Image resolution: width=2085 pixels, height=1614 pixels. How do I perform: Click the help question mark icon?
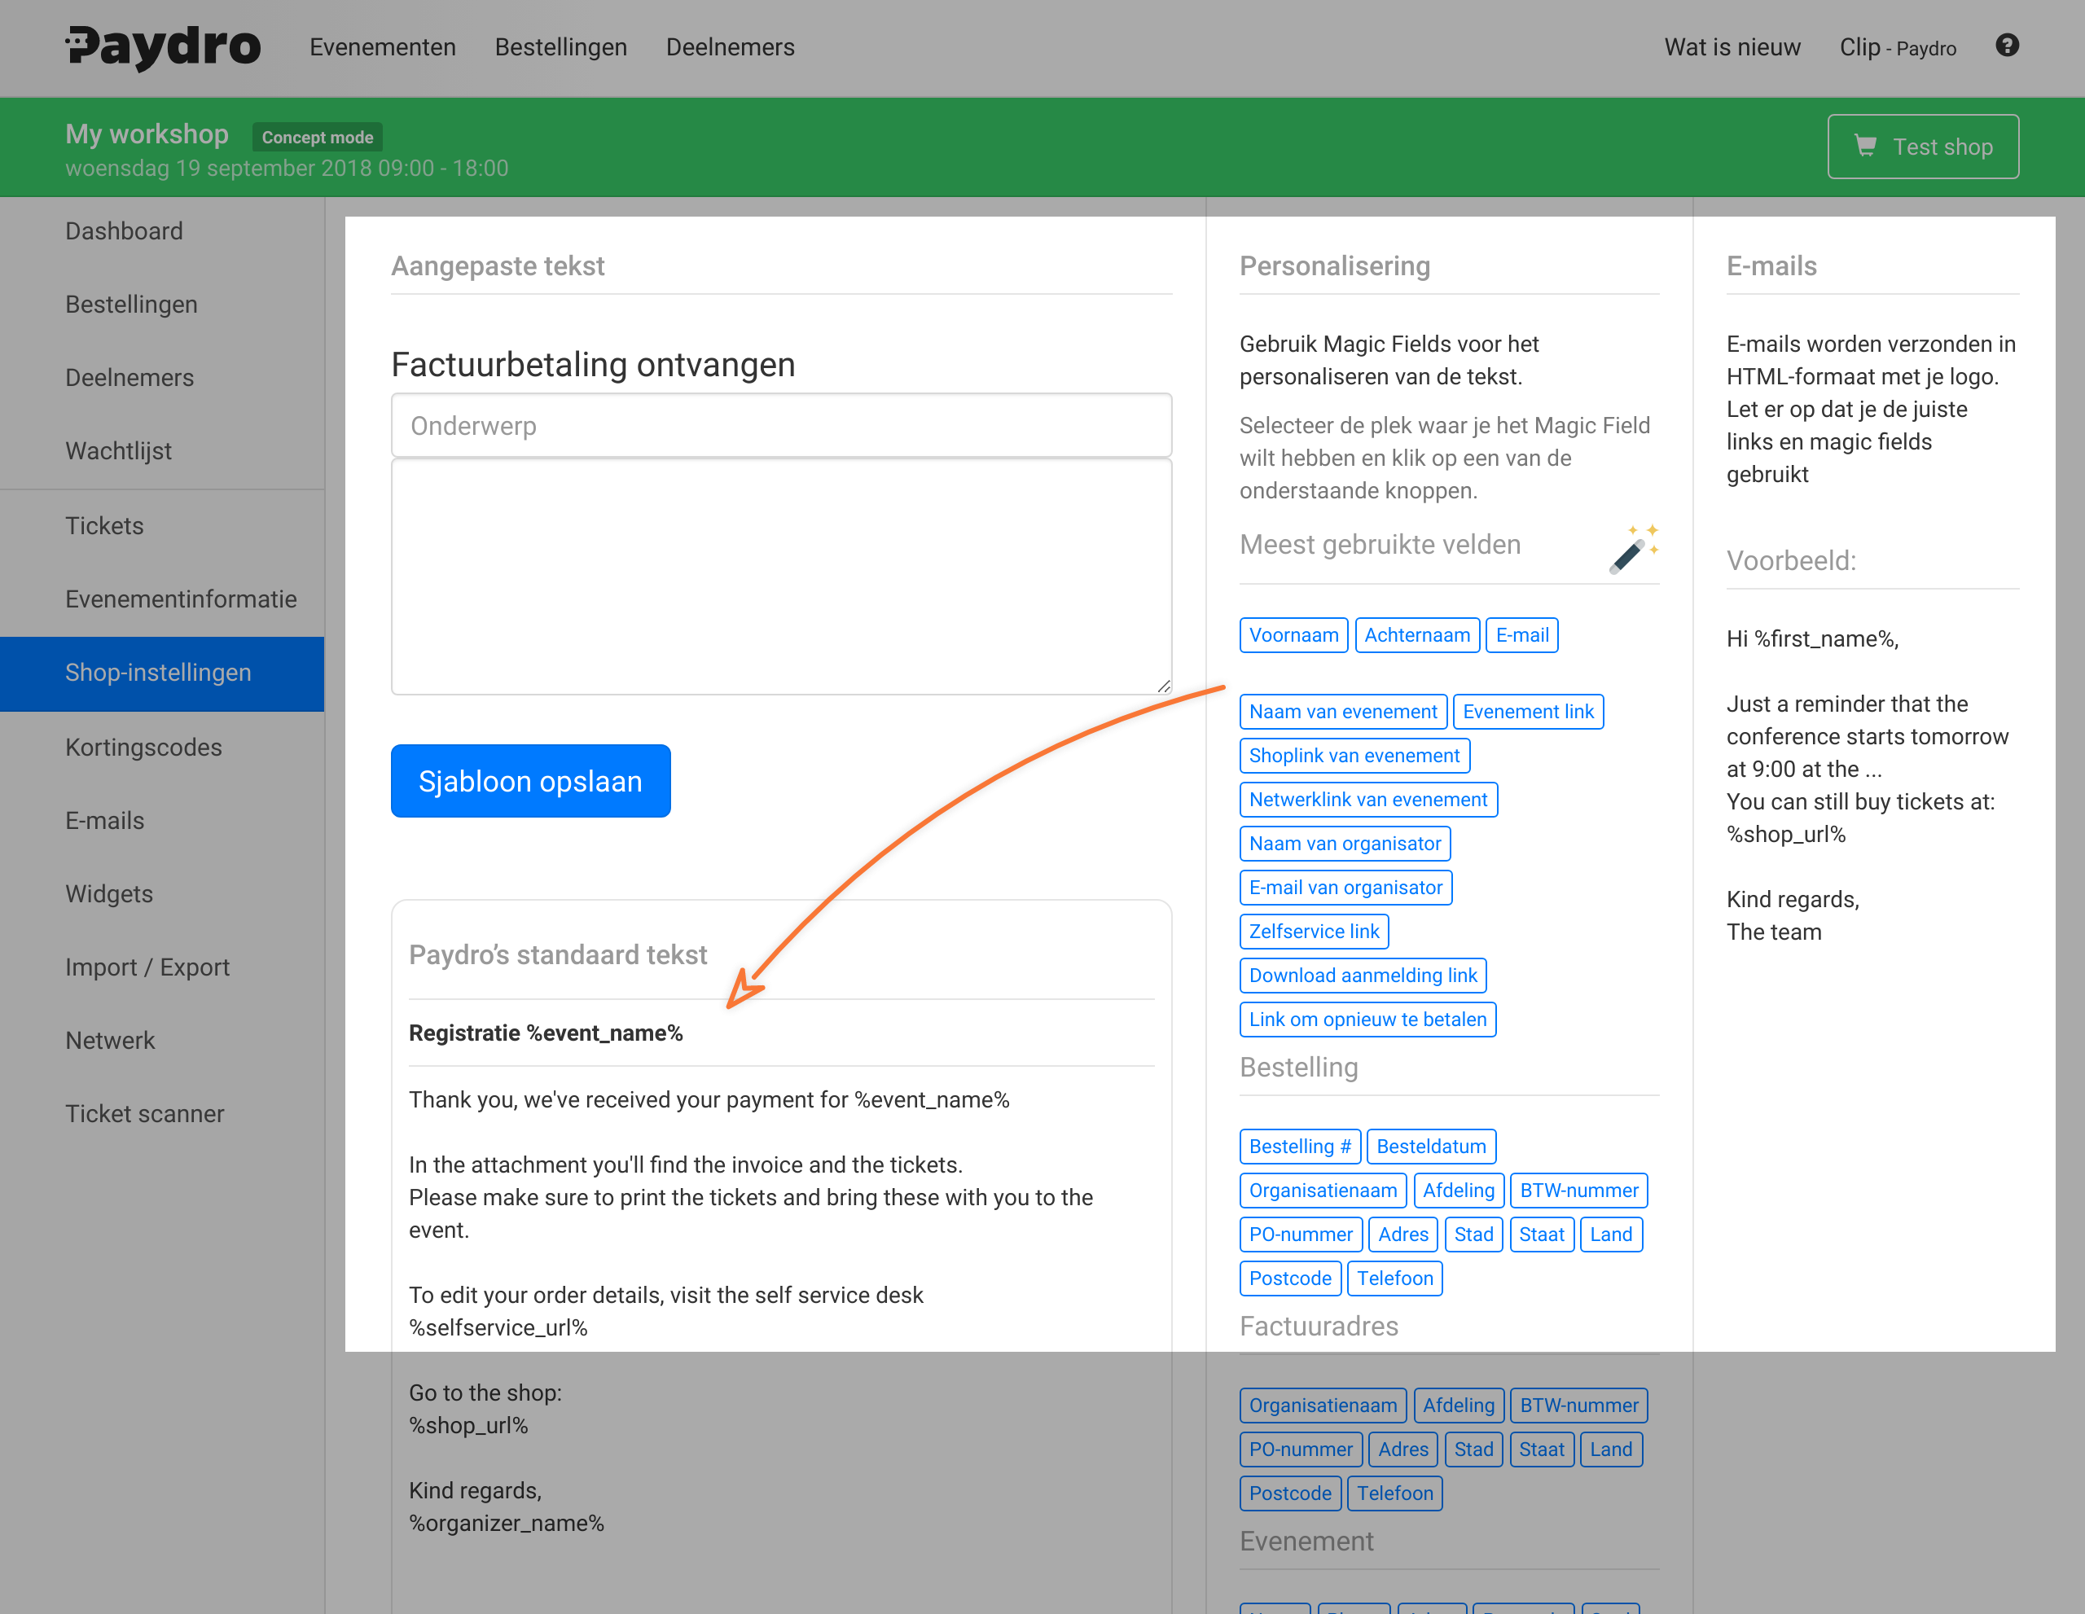[2007, 46]
